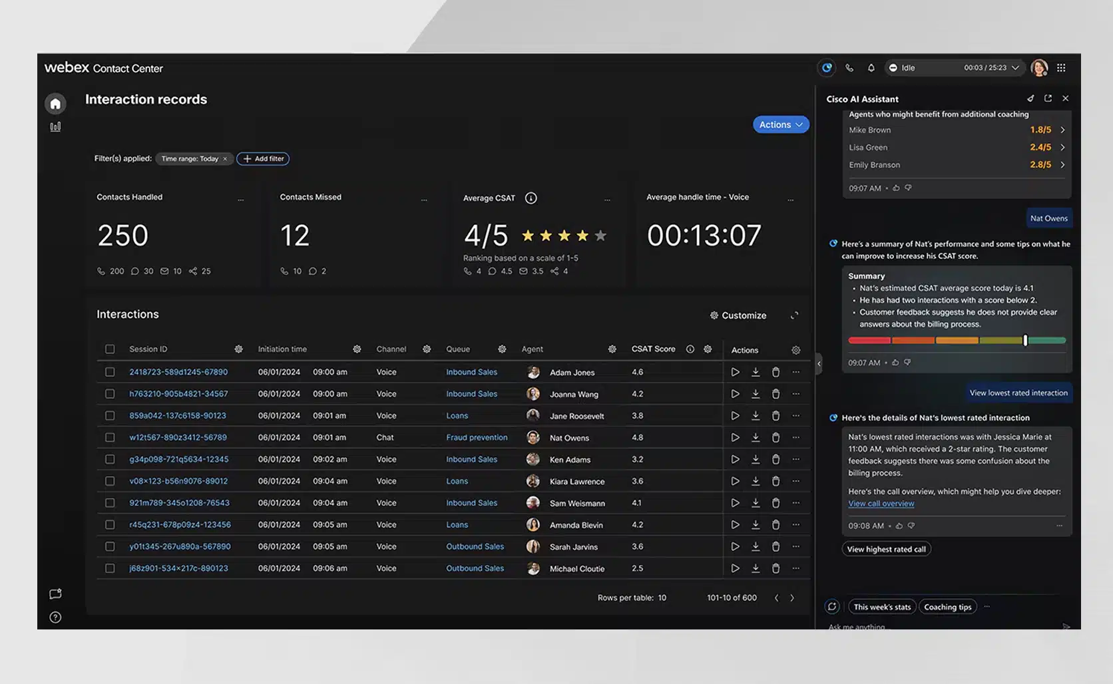This screenshot has width=1113, height=684.
Task: Open the phone dialer icon in the header
Action: tap(849, 68)
